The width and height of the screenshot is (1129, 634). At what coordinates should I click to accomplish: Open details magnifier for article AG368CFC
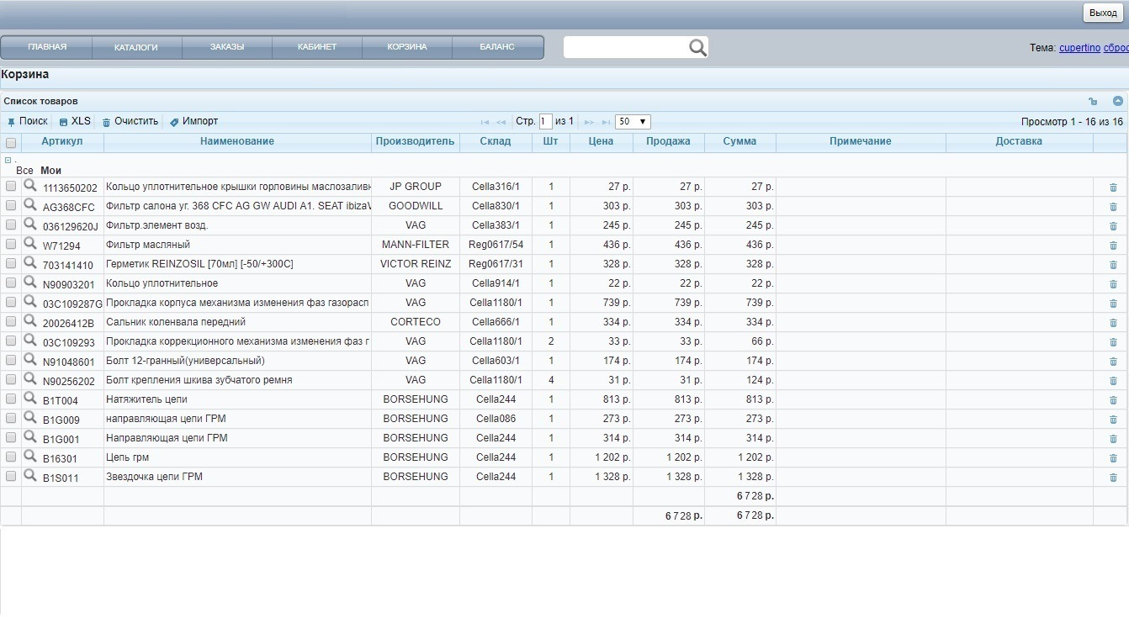click(x=29, y=204)
